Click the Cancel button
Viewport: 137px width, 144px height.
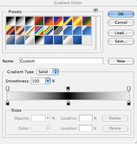pos(121,22)
